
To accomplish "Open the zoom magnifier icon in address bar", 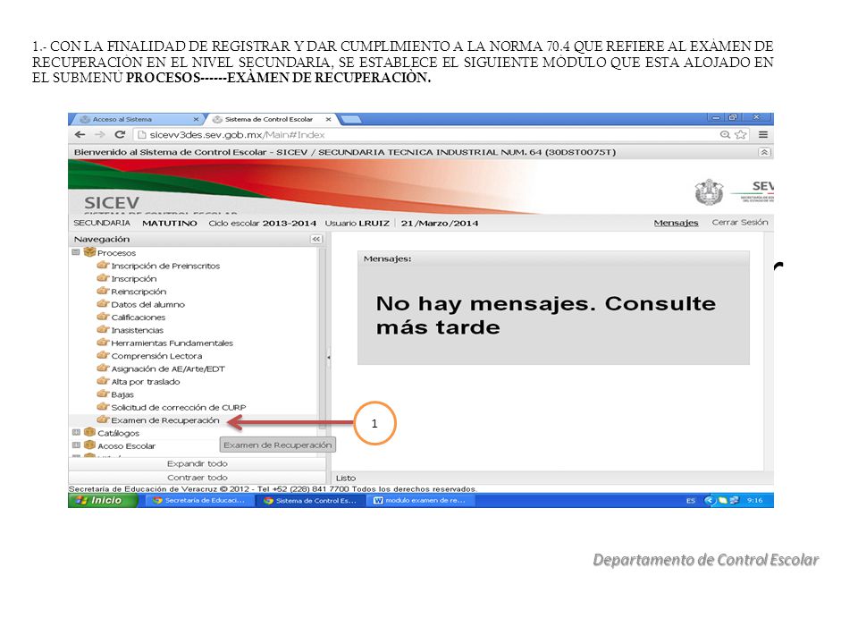I will 725,135.
